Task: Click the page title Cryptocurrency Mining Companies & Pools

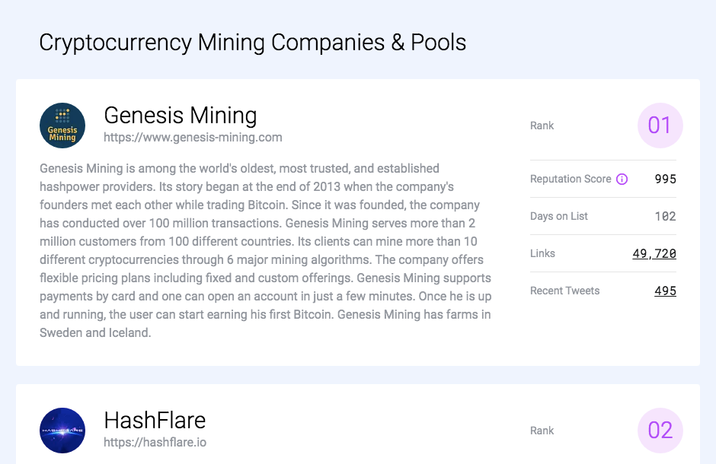Action: coord(253,43)
